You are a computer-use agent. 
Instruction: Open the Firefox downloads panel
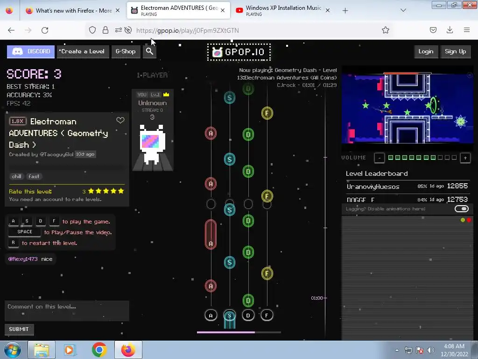[450, 30]
